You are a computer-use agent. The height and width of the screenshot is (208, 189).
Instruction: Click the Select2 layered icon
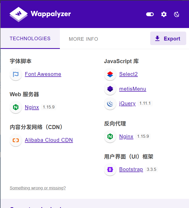pos(110,74)
